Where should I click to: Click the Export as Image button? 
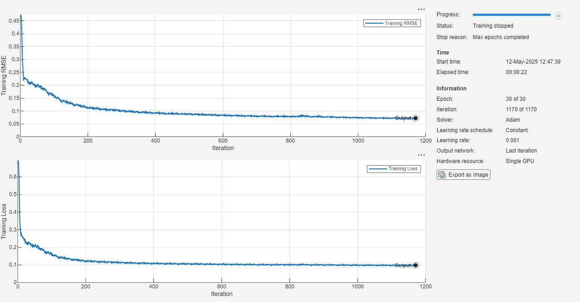463,175
